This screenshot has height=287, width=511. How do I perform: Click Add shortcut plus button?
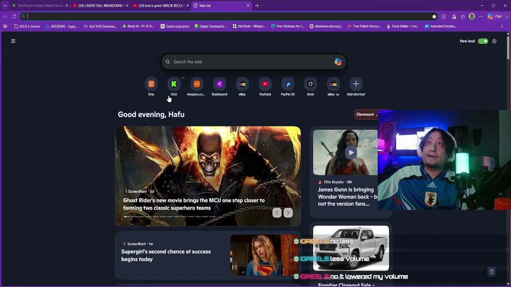(356, 84)
